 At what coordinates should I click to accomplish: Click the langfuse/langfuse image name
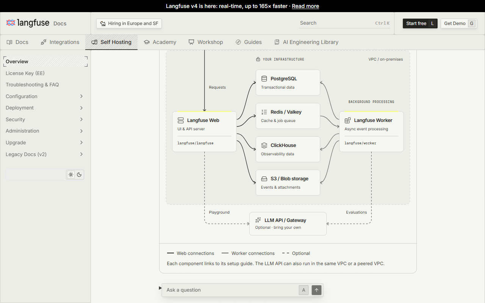[x=196, y=143]
